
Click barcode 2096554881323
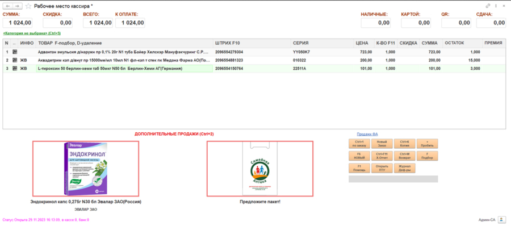(229, 60)
